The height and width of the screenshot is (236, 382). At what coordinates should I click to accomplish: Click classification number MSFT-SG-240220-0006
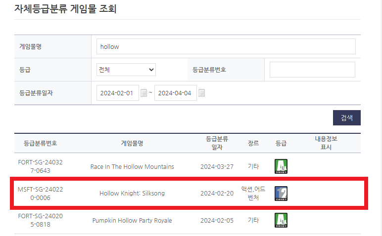point(40,194)
